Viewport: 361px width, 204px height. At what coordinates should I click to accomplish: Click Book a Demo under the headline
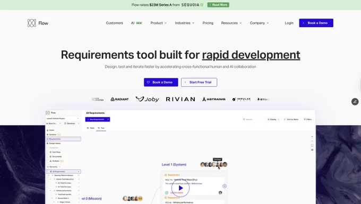pyautogui.click(x=161, y=82)
